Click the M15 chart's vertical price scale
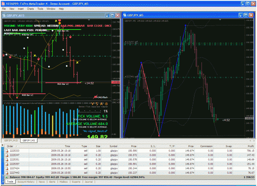The width and height of the screenshot is (257, 186). pyautogui.click(x=116, y=78)
